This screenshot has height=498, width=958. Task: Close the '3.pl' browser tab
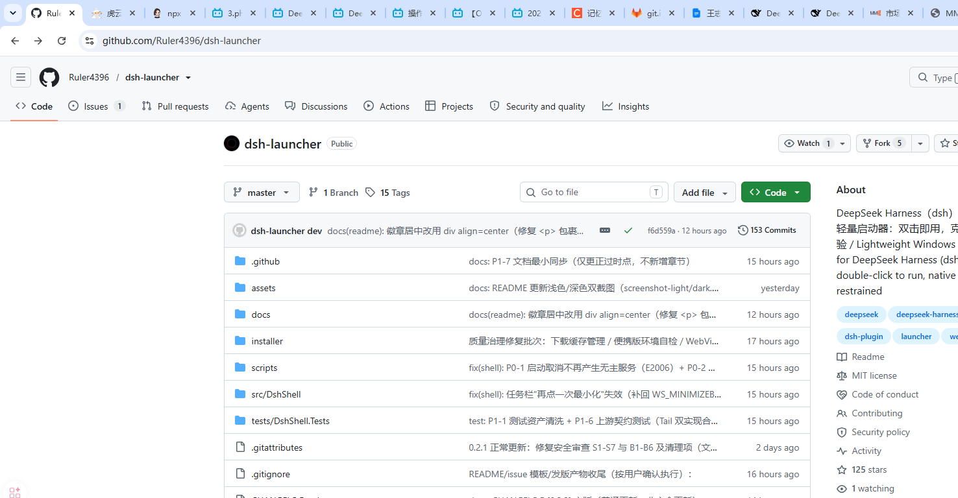tap(252, 13)
